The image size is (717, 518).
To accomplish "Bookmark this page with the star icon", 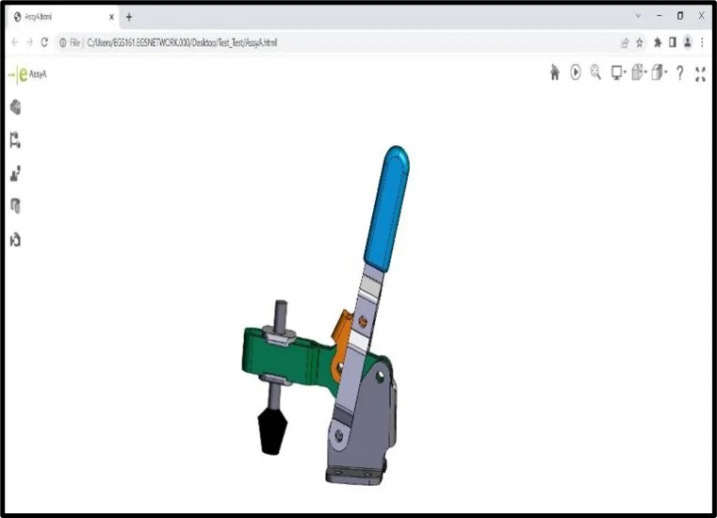I will [639, 43].
